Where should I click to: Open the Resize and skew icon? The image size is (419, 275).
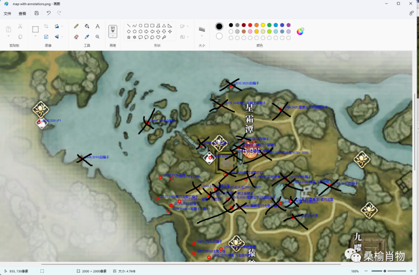click(x=46, y=37)
